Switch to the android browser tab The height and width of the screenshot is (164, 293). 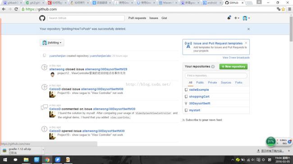[212, 3]
